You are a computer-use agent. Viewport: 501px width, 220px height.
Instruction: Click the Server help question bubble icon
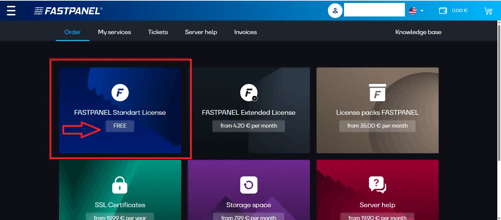[377, 185]
